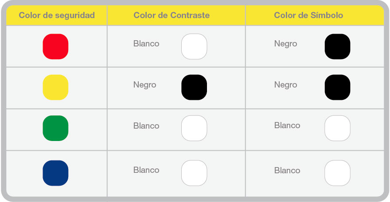Click 'Blanco' symbol label in green row
Image resolution: width=390 pixels, height=202 pixels.
(x=287, y=126)
